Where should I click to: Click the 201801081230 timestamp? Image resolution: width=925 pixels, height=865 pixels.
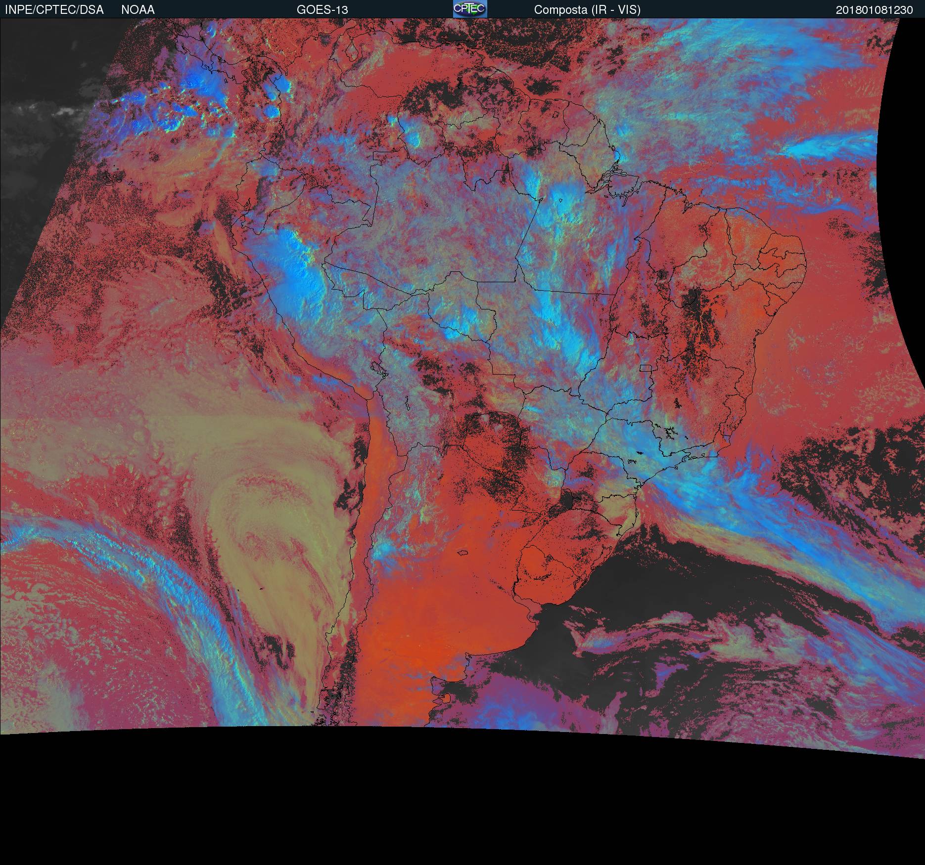(x=874, y=10)
